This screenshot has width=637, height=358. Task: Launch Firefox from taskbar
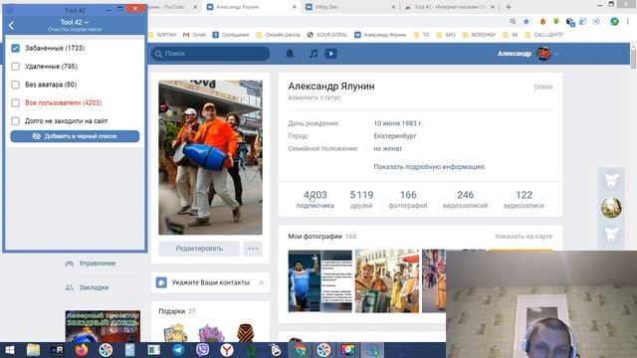82,350
